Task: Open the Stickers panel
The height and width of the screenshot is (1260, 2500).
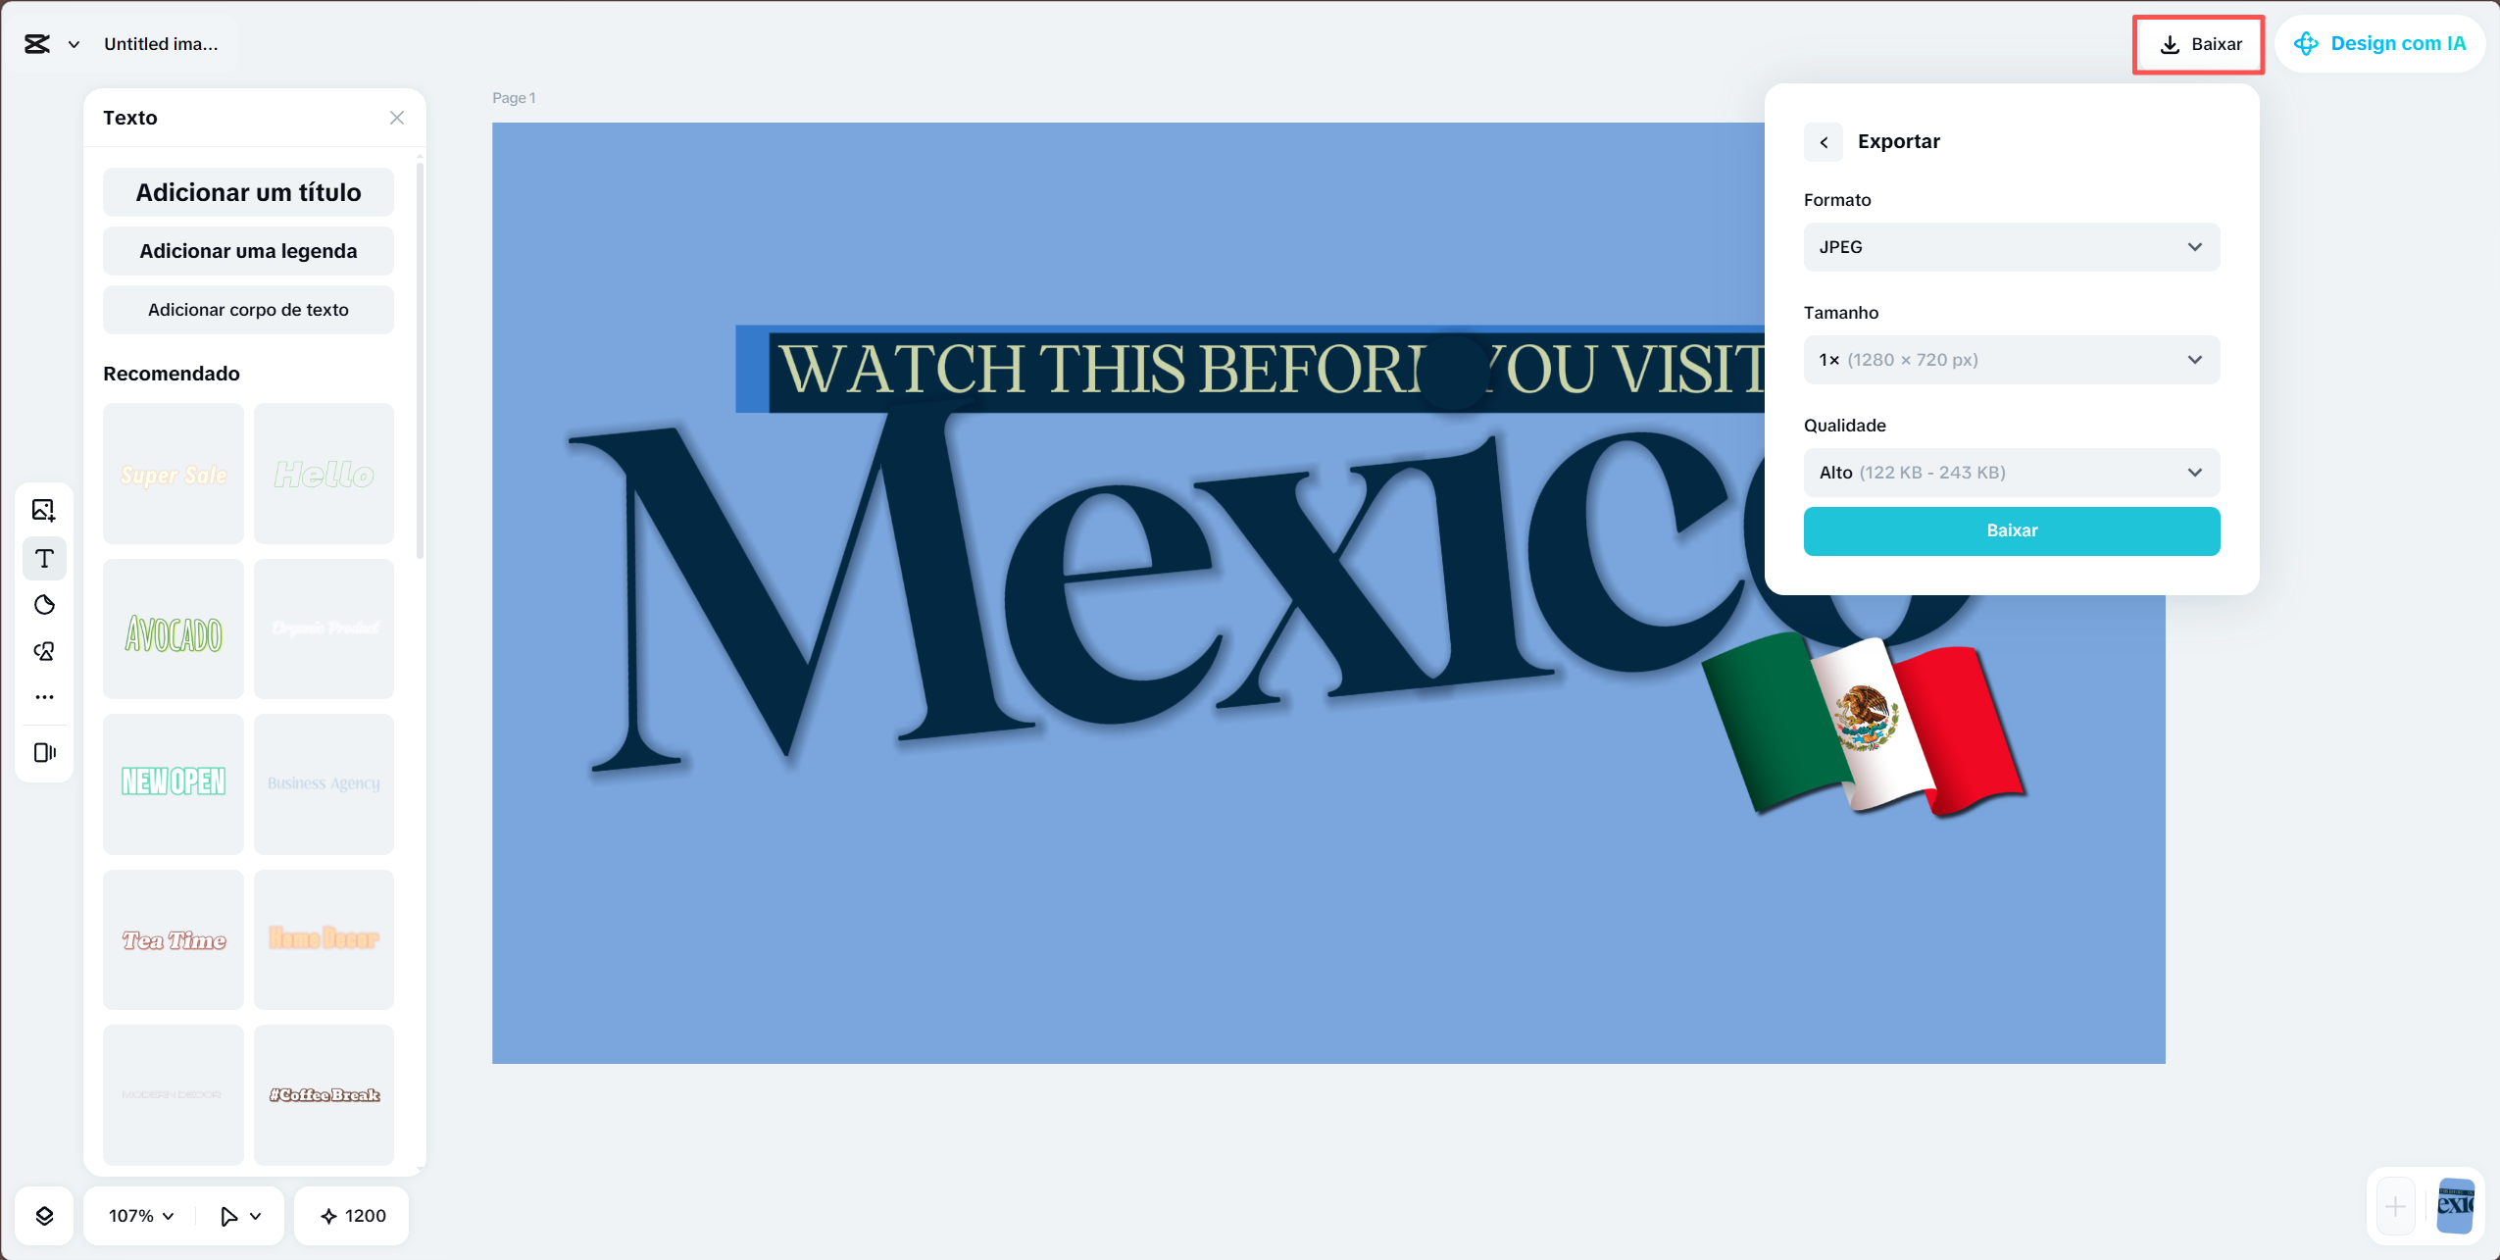Action: click(44, 605)
